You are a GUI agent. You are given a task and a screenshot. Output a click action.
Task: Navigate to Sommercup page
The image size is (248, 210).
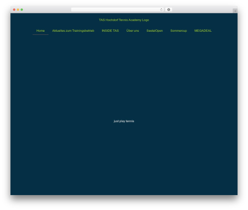pos(179,31)
